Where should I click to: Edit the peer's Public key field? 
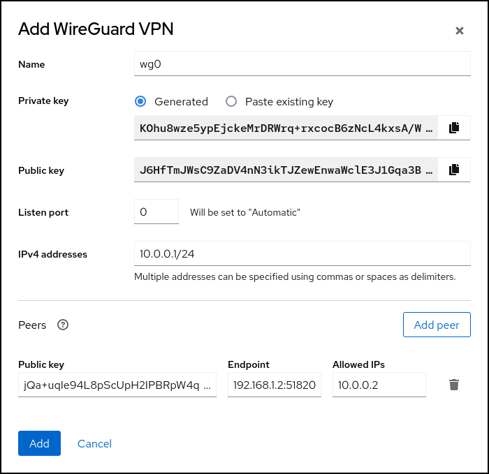tap(117, 385)
